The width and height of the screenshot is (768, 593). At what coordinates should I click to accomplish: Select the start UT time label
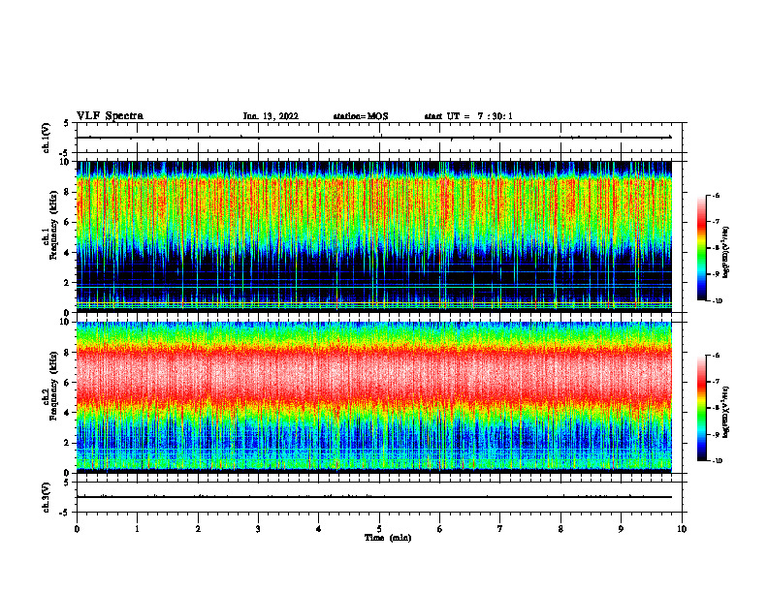click(x=468, y=116)
